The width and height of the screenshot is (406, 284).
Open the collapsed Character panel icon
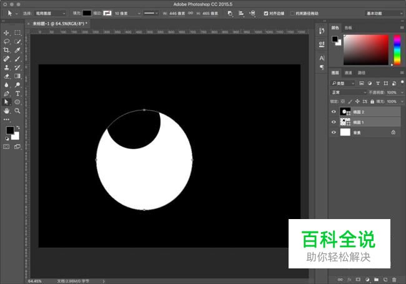[x=322, y=58]
